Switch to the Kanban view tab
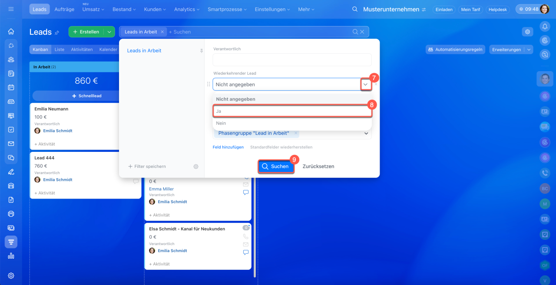The image size is (556, 285). (x=40, y=49)
